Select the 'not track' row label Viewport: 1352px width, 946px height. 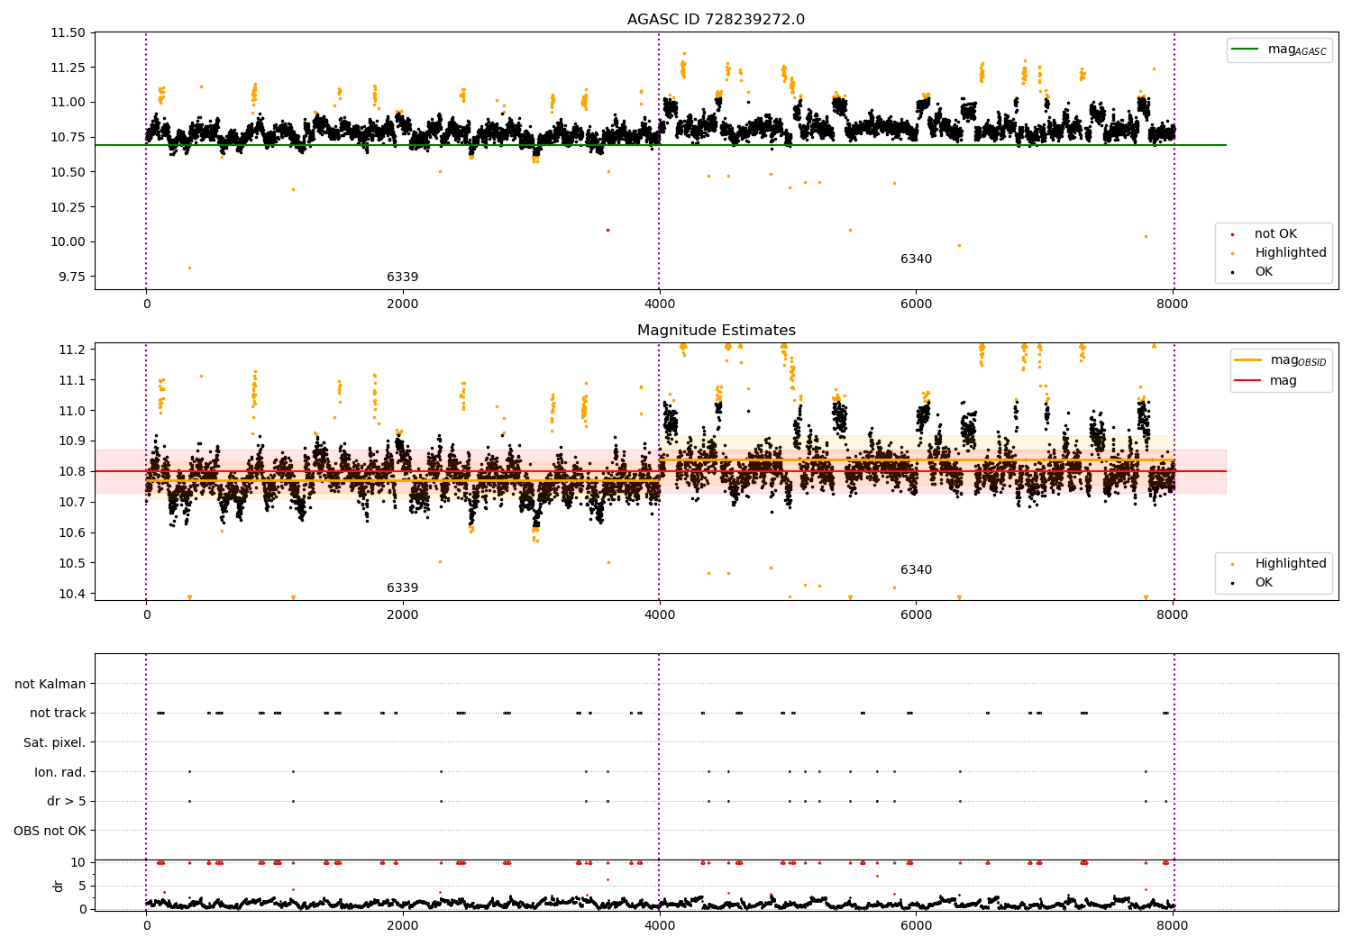(x=58, y=713)
